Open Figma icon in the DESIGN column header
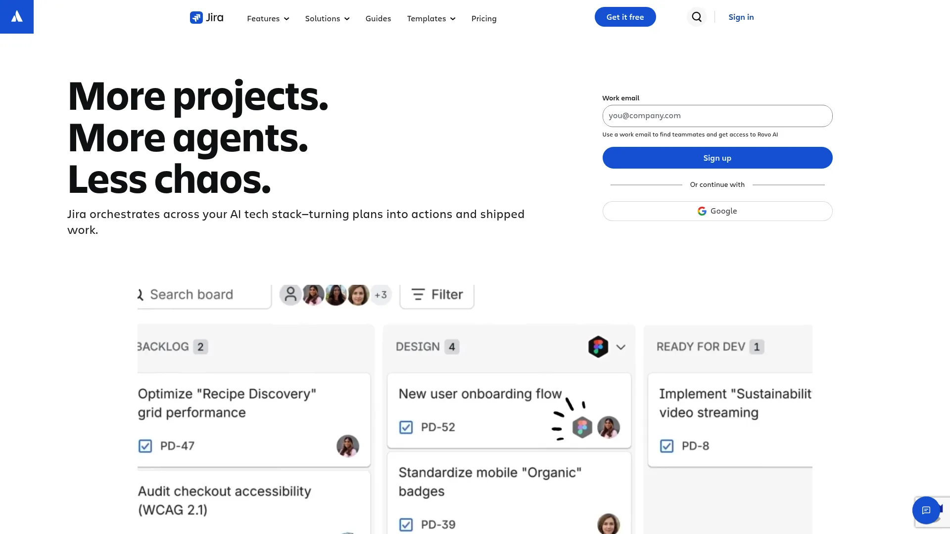Image resolution: width=950 pixels, height=534 pixels. pos(598,347)
